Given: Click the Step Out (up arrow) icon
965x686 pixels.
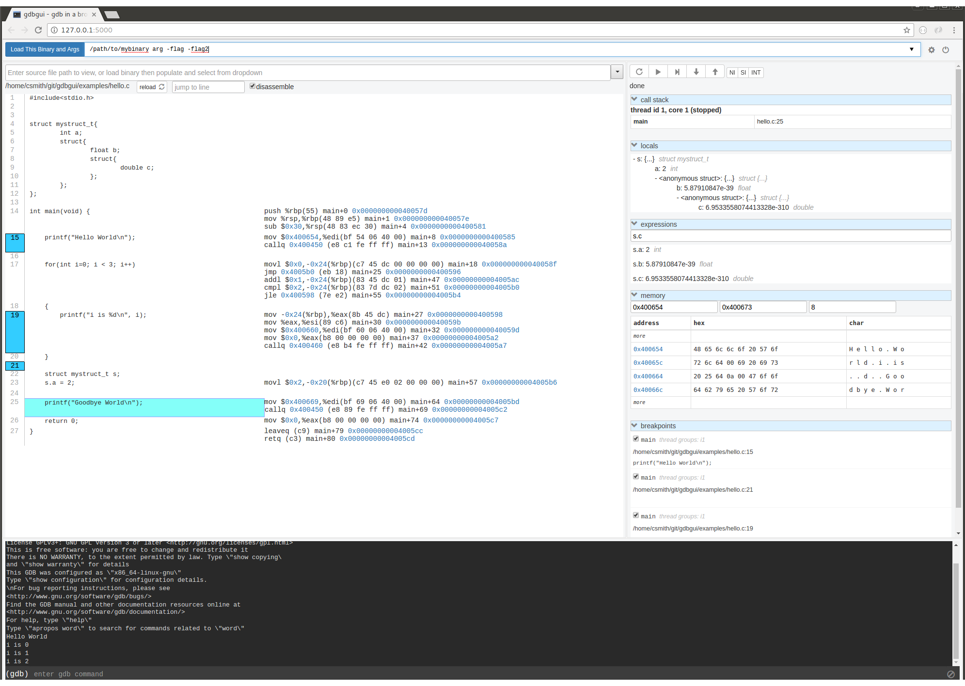Looking at the screenshot, I should pos(714,71).
